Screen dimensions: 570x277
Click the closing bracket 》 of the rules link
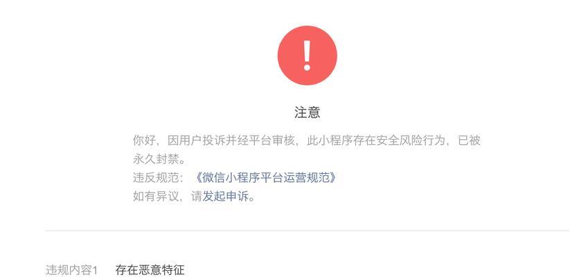coord(333,178)
